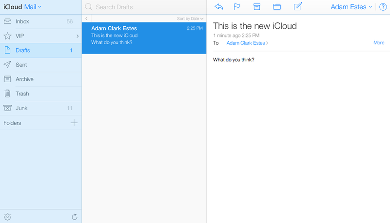Click the Inbox unread count 56

point(70,21)
